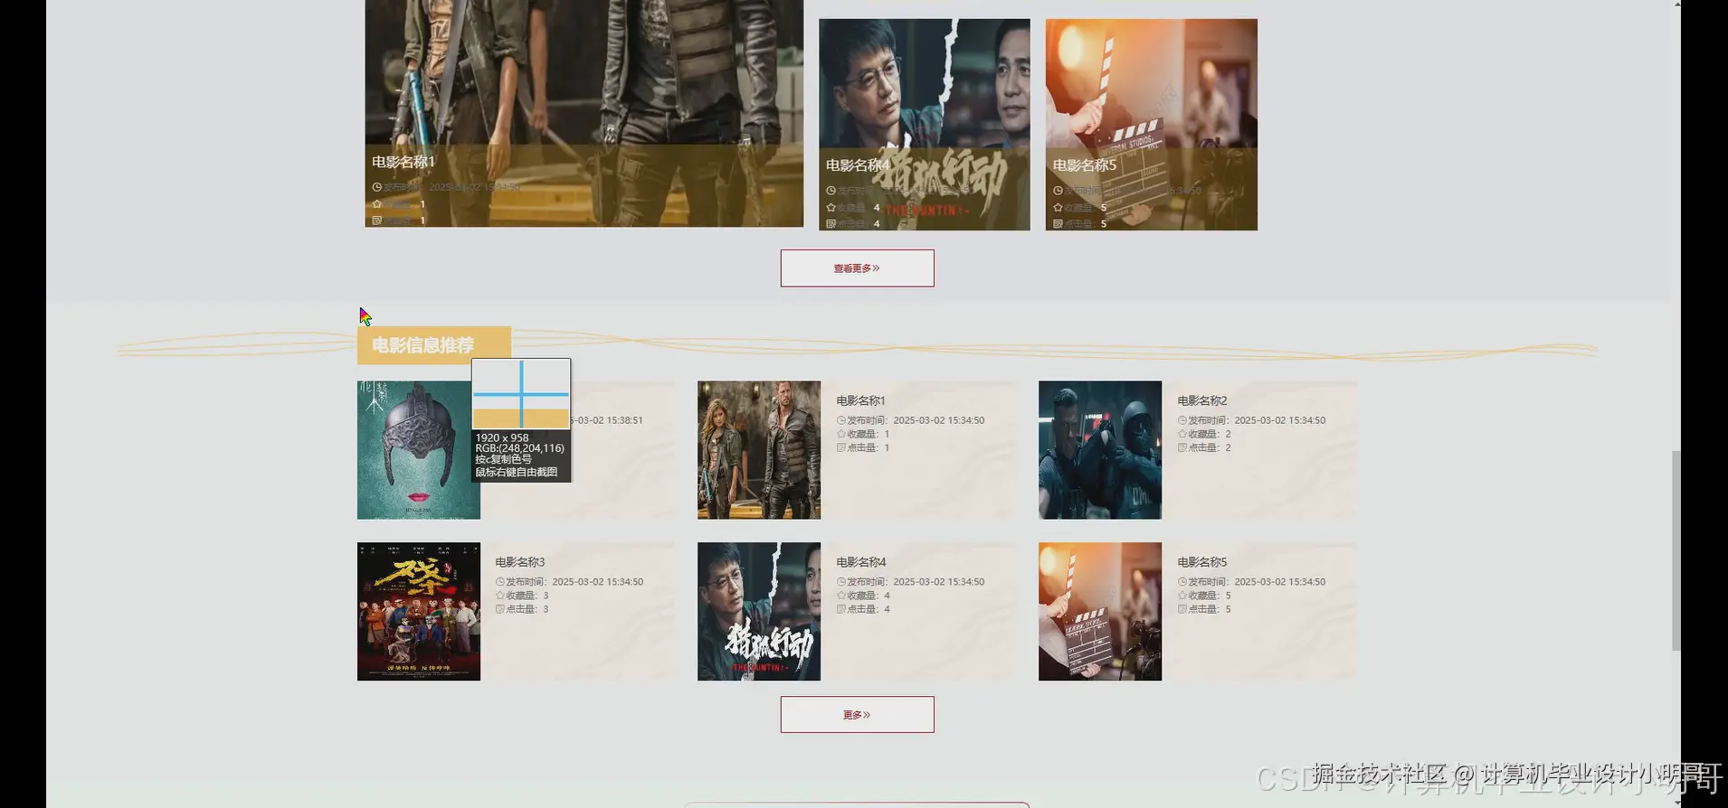Open the 电影名称5 poster in the recommendation list
The image size is (1728, 808).
click(1100, 612)
